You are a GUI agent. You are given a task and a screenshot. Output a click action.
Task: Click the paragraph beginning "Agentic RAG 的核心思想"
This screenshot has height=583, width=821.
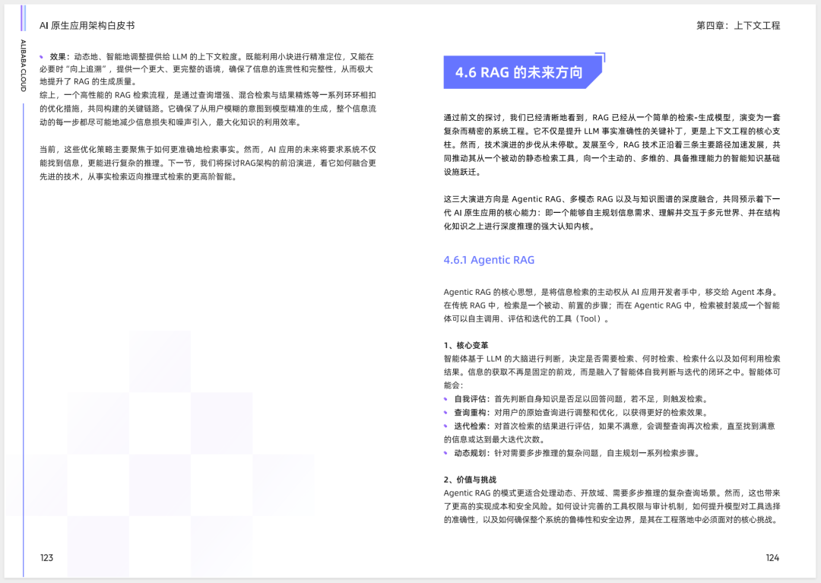click(x=611, y=305)
